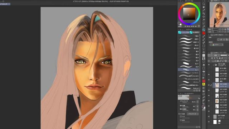Click the brush size value stepper
This screenshot has height=129, width=229.
pos(196,102)
